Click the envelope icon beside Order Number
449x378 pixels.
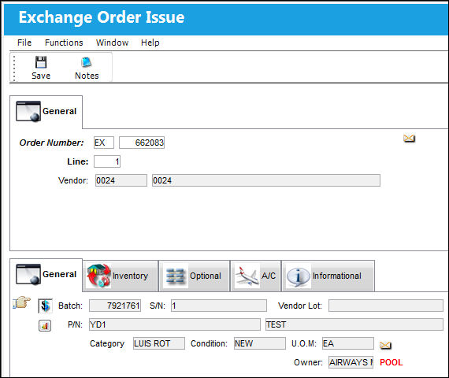click(x=409, y=139)
